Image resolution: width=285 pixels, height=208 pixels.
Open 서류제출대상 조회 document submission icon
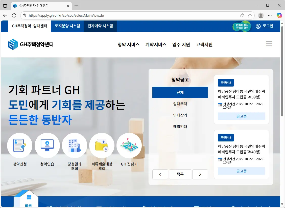tap(102, 145)
